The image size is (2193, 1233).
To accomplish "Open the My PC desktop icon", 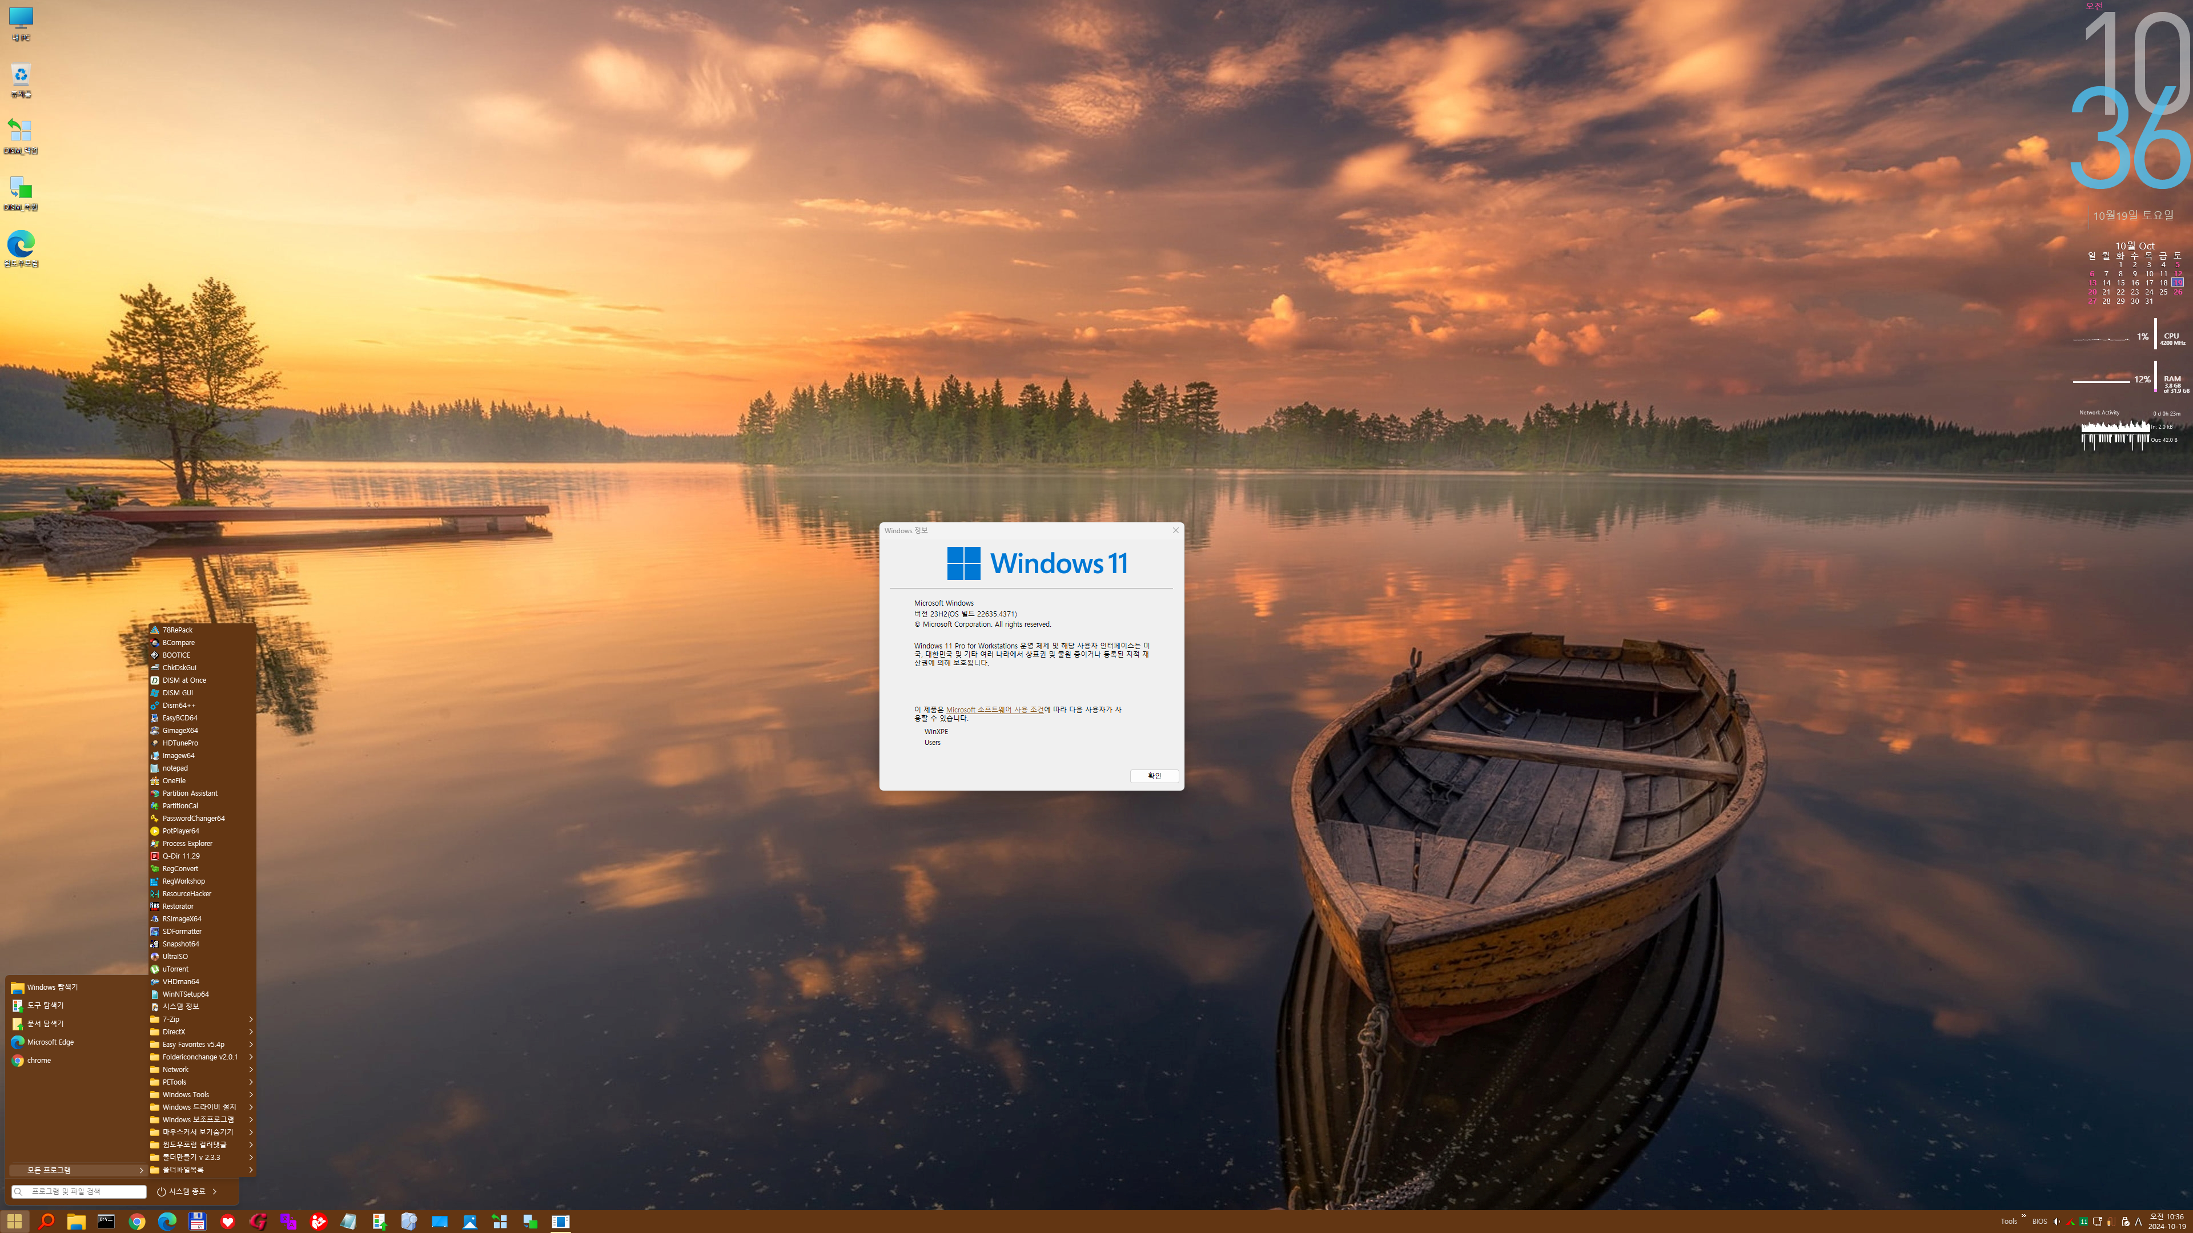I will click(21, 24).
